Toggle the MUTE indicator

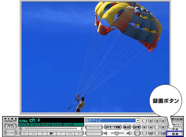pos(24,124)
